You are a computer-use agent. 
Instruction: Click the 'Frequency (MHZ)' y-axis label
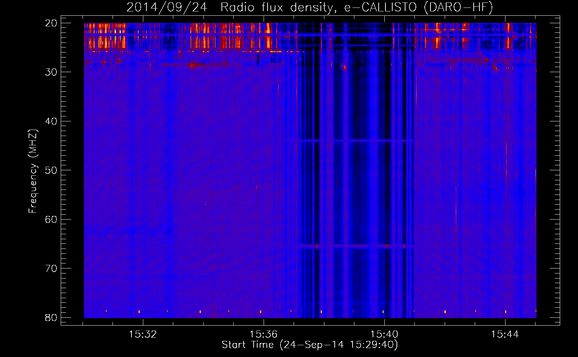point(33,171)
